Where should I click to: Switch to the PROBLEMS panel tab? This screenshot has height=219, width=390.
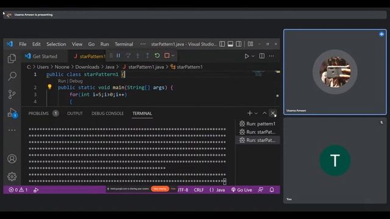click(38, 114)
